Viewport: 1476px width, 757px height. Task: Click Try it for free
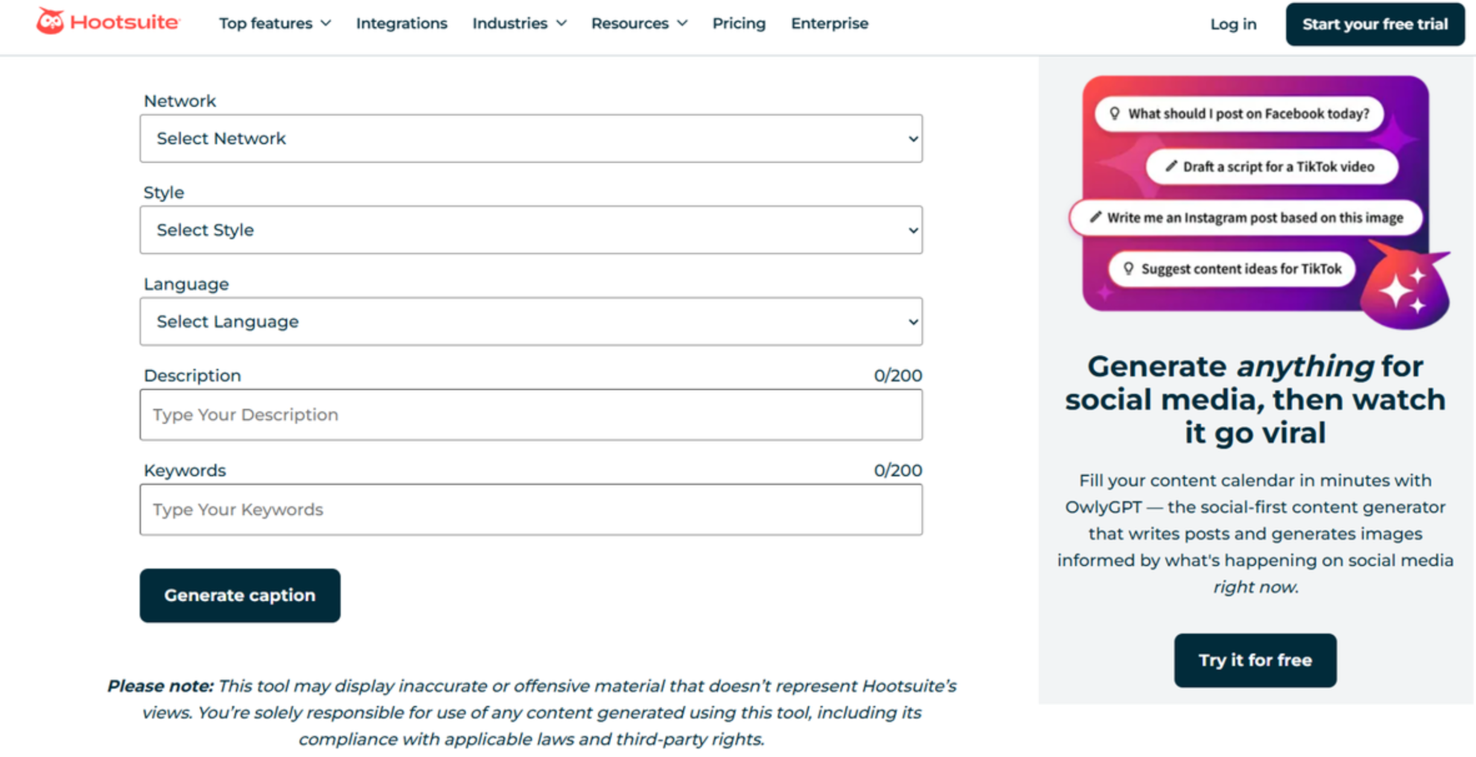(1255, 660)
